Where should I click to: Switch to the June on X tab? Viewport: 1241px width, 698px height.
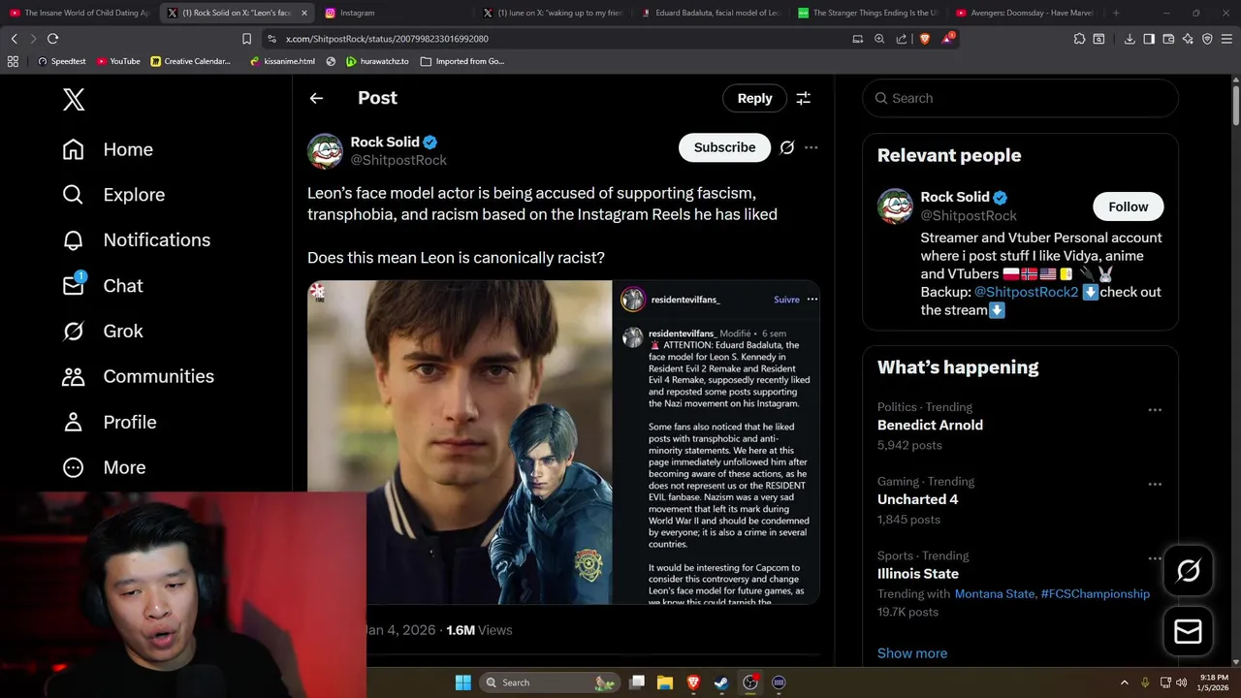point(555,13)
